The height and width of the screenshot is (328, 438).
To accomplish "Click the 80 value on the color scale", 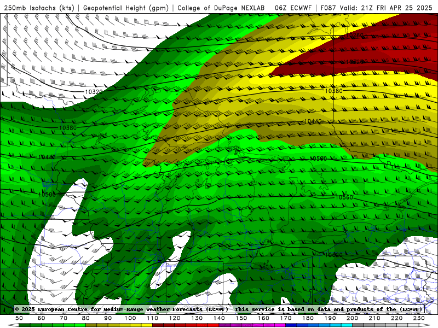I will 86,318.
